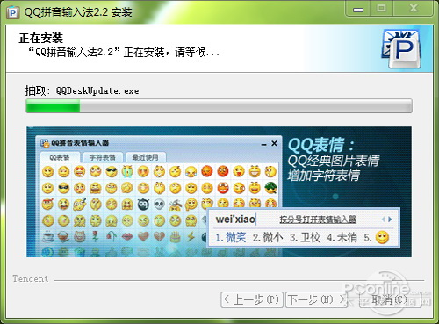Image resolution: width=439 pixels, height=324 pixels.
Task: Click the wei'xiao pinyin input text
Action: pyautogui.click(x=235, y=219)
